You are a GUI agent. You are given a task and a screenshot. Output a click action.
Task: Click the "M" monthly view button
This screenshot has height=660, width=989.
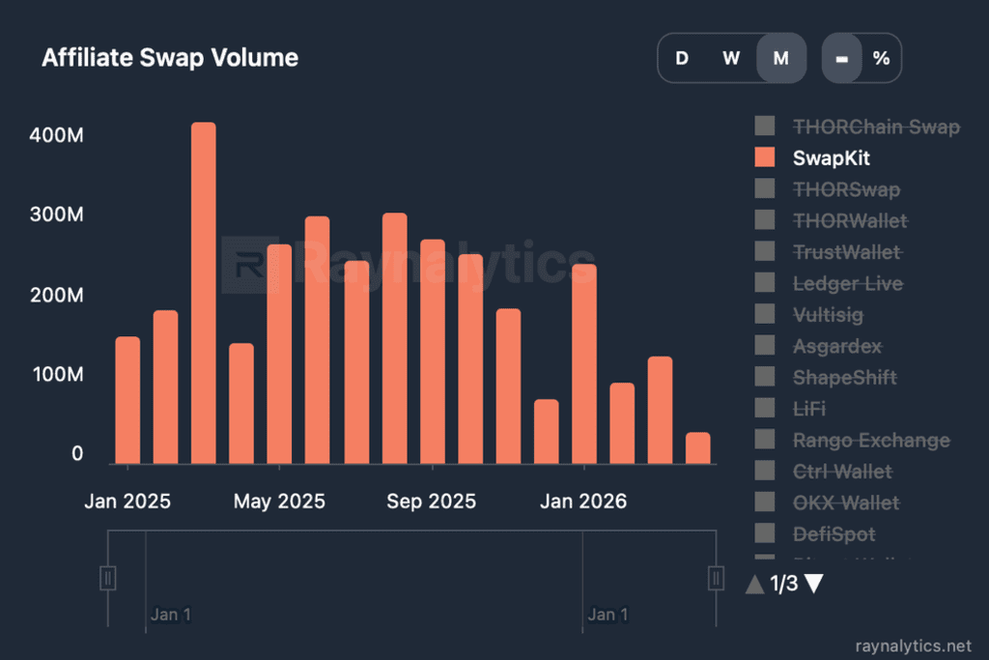pos(780,58)
